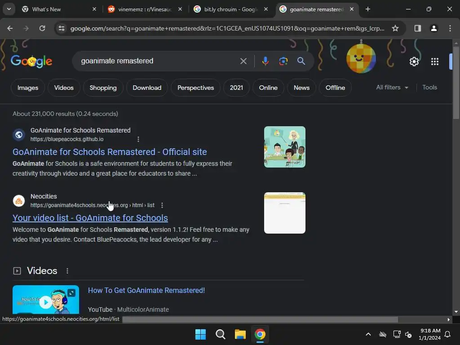
Task: Open options for bluepeacocks.github.io result
Action: point(138,139)
